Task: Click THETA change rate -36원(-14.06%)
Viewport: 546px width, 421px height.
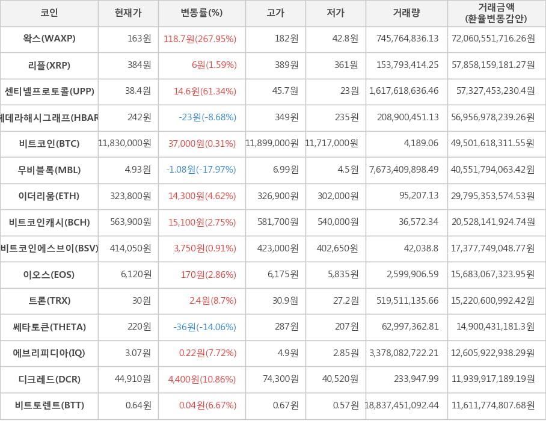Action: pyautogui.click(x=204, y=327)
